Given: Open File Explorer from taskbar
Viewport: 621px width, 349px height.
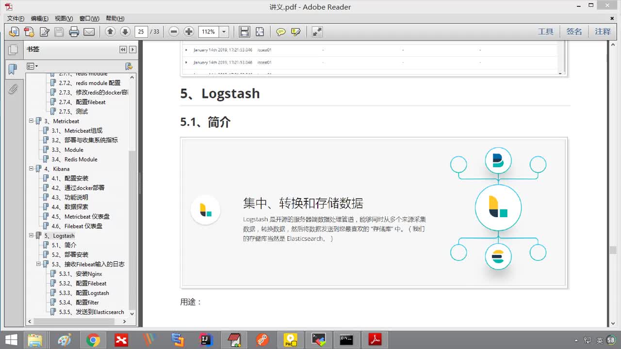Looking at the screenshot, I should pyautogui.click(x=35, y=340).
